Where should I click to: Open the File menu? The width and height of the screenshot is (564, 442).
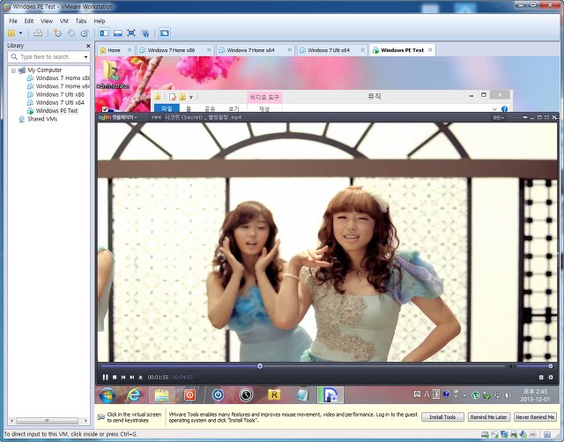(13, 21)
